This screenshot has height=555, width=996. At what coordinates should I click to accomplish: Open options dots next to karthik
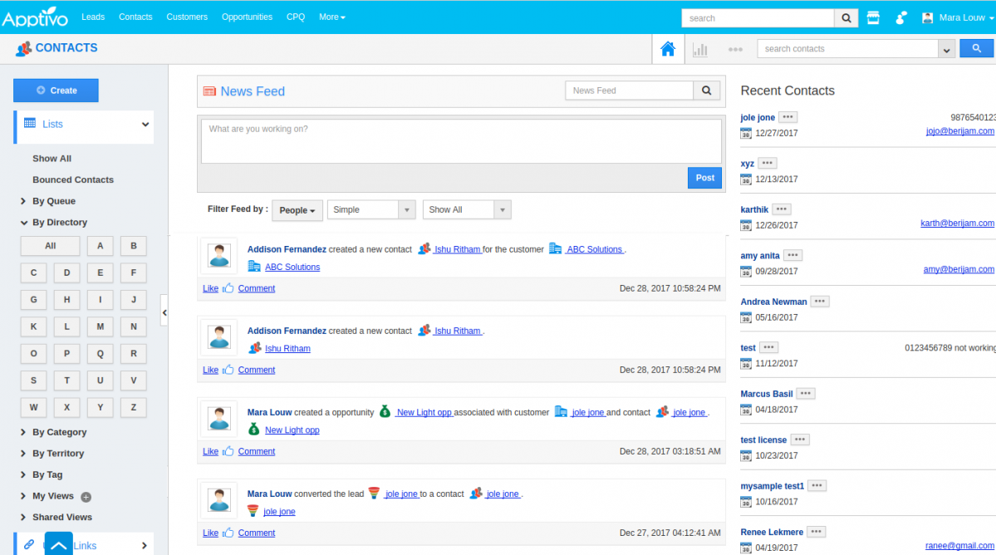click(782, 209)
